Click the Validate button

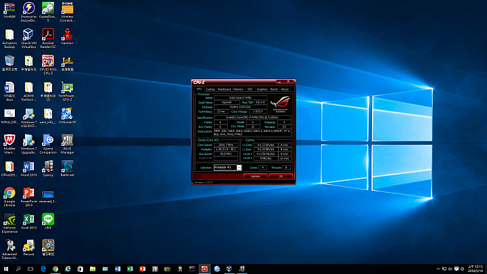pyautogui.click(x=255, y=176)
